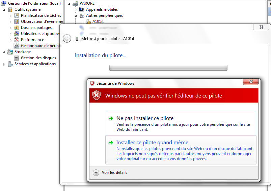Select Stockage label in tree
271x191 pixels.
click(x=23, y=52)
